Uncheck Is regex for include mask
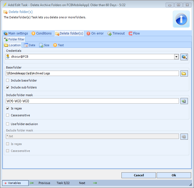This screenshot has width=194, height=188. [x=8, y=109]
